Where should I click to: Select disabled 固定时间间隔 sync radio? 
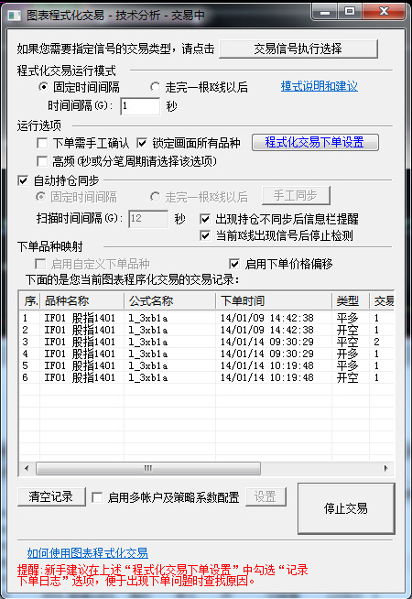point(40,197)
